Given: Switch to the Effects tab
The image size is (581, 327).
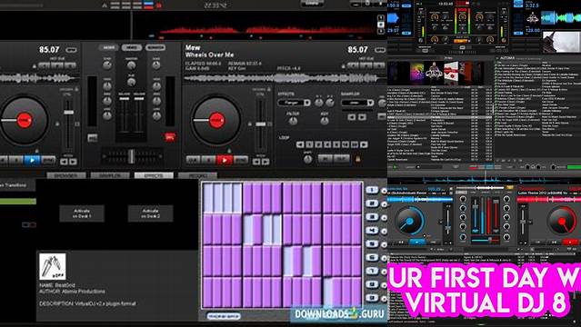Looking at the screenshot, I should [154, 175].
